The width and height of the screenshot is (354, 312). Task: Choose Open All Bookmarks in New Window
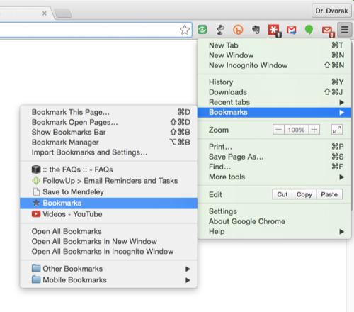coord(108,241)
